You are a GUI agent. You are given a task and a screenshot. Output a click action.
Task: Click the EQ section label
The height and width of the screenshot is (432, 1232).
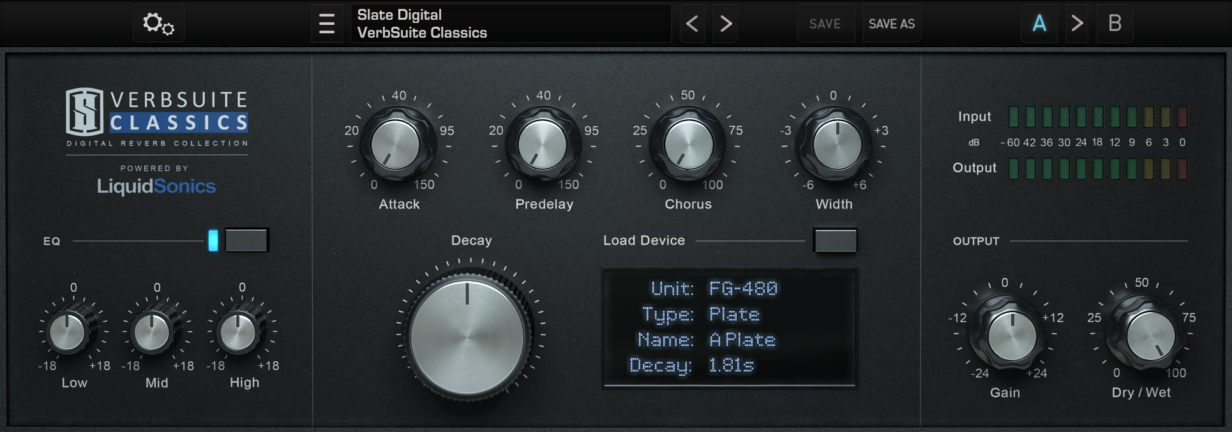pos(52,241)
